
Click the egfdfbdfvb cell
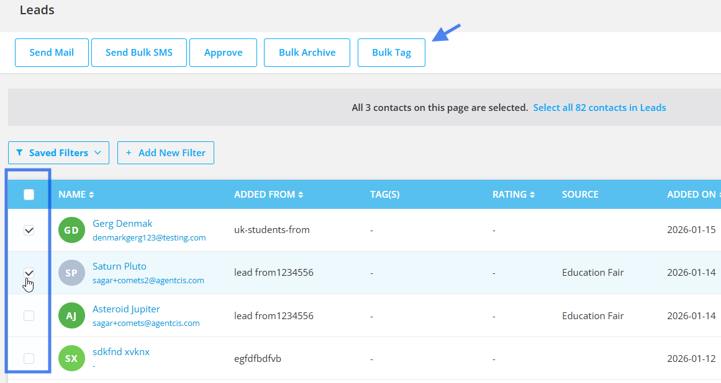pos(258,359)
